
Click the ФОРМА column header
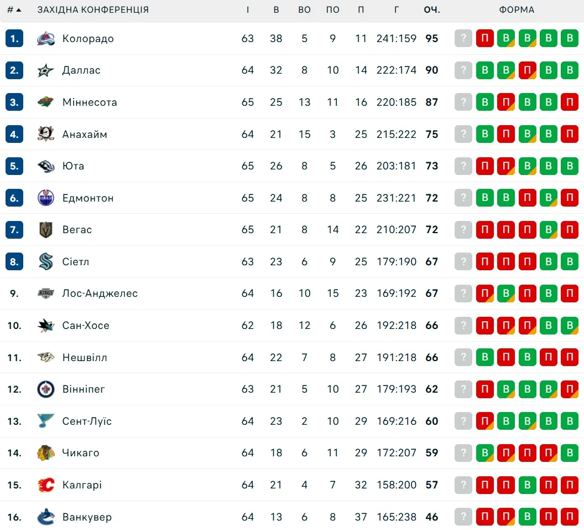click(x=517, y=10)
